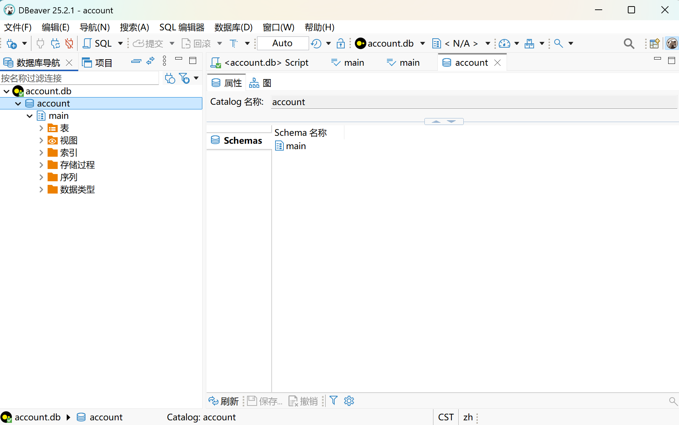Click the bottom-right search icon

673,401
